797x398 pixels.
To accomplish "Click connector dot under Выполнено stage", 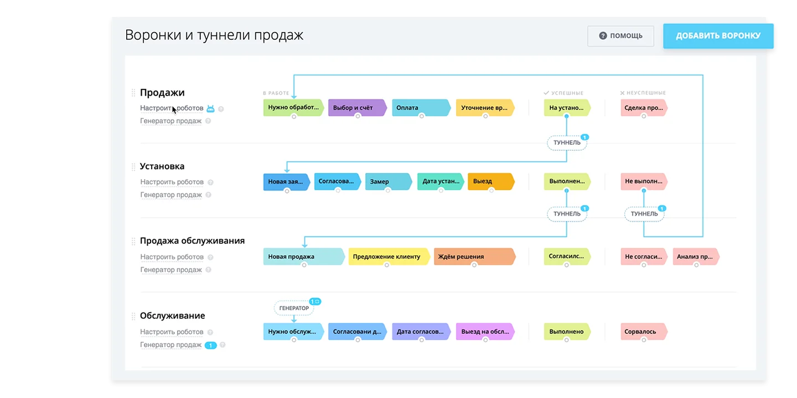I will point(567,340).
